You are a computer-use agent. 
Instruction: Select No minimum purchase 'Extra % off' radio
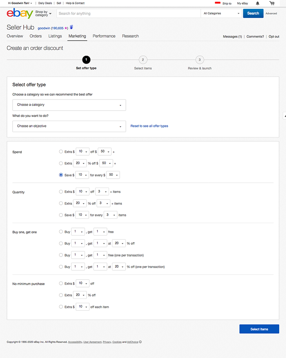click(x=61, y=295)
